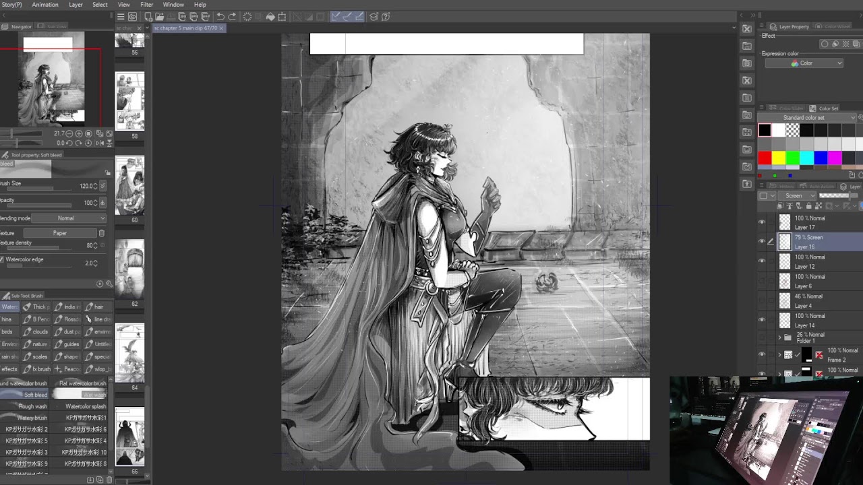
Task: Open the layer palette color dropdown
Action: (x=767, y=196)
